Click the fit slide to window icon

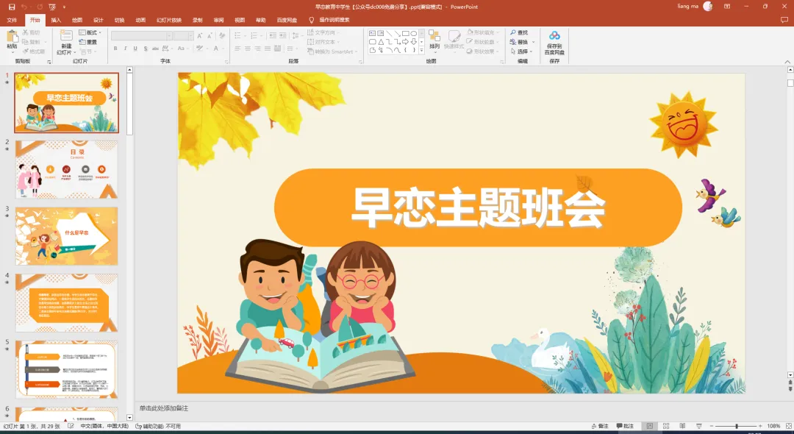pyautogui.click(x=788, y=427)
